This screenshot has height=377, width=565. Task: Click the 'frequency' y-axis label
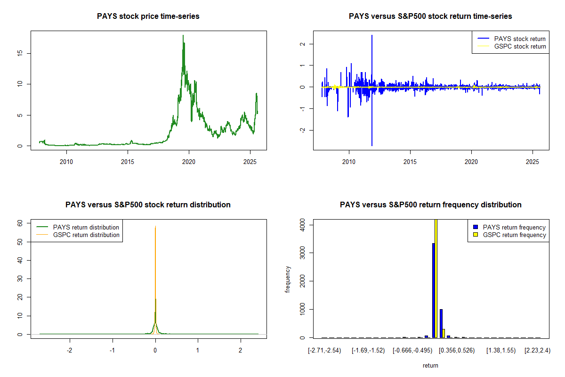pyautogui.click(x=288, y=279)
